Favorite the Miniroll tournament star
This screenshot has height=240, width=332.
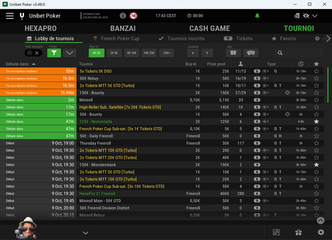tap(316, 100)
